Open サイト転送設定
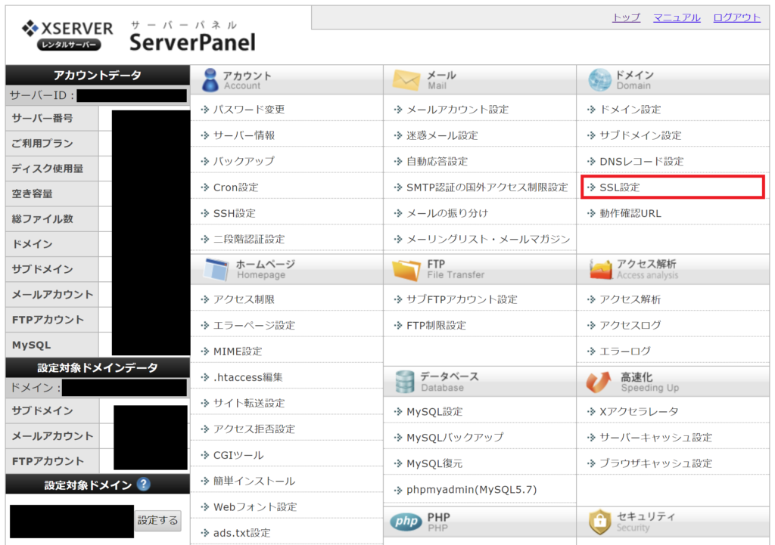The width and height of the screenshot is (775, 545). click(x=248, y=404)
